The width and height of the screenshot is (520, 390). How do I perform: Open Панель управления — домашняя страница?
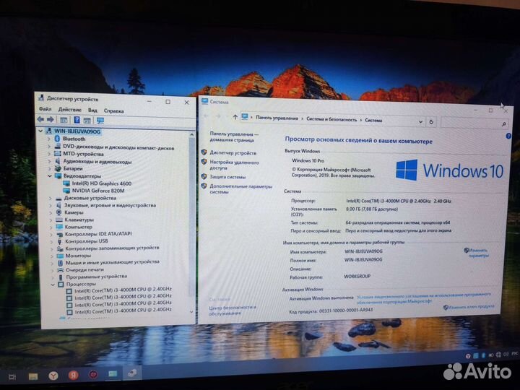(234, 137)
